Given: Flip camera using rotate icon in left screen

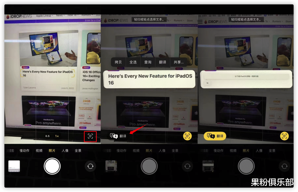Looking at the screenshot, I should [90, 166].
